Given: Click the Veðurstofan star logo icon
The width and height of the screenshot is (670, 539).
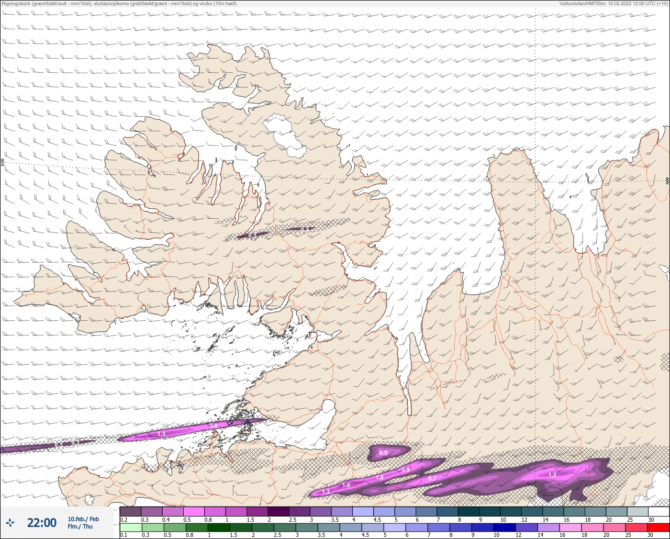Looking at the screenshot, I should (x=10, y=522).
